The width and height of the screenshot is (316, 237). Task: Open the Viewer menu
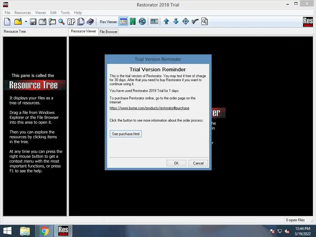40,12
